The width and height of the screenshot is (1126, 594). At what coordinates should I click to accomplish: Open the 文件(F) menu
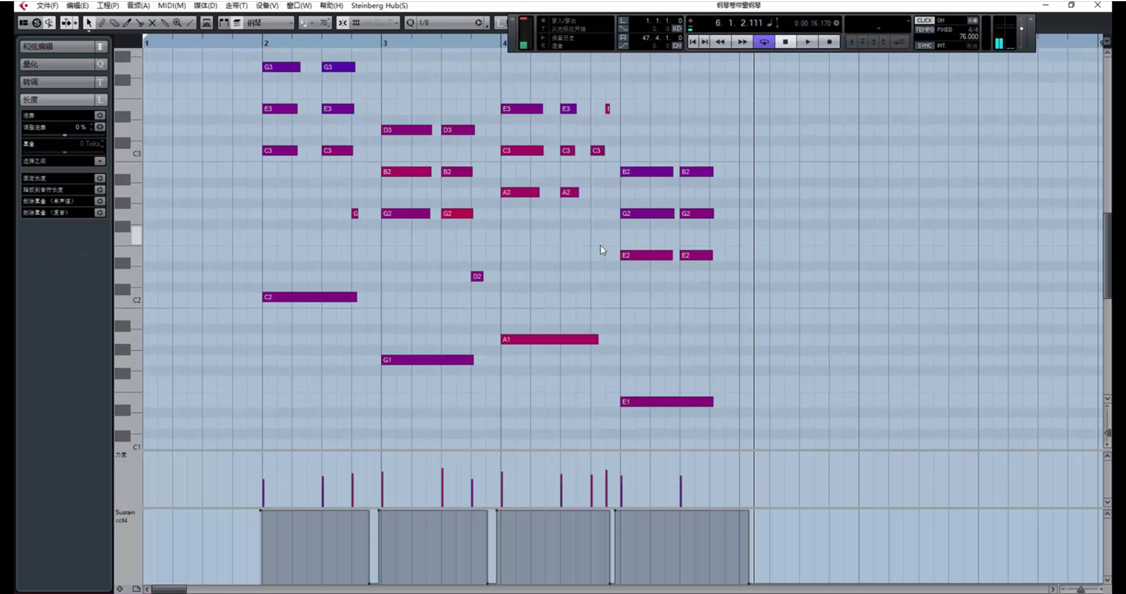[47, 5]
